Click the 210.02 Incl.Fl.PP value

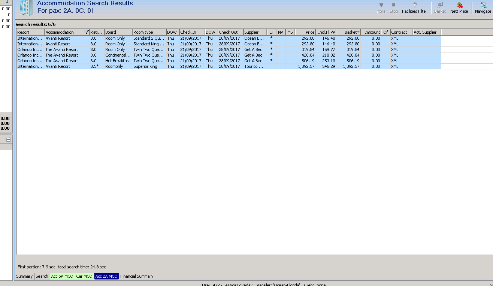[x=326, y=55]
